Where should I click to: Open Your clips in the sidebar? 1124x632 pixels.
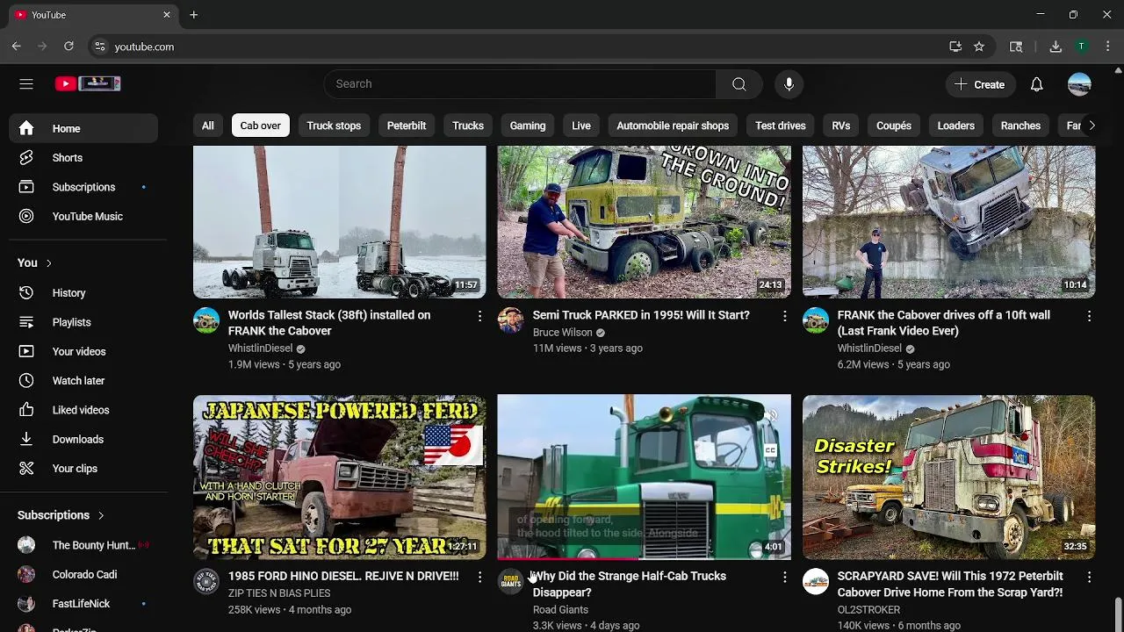[x=83, y=469]
